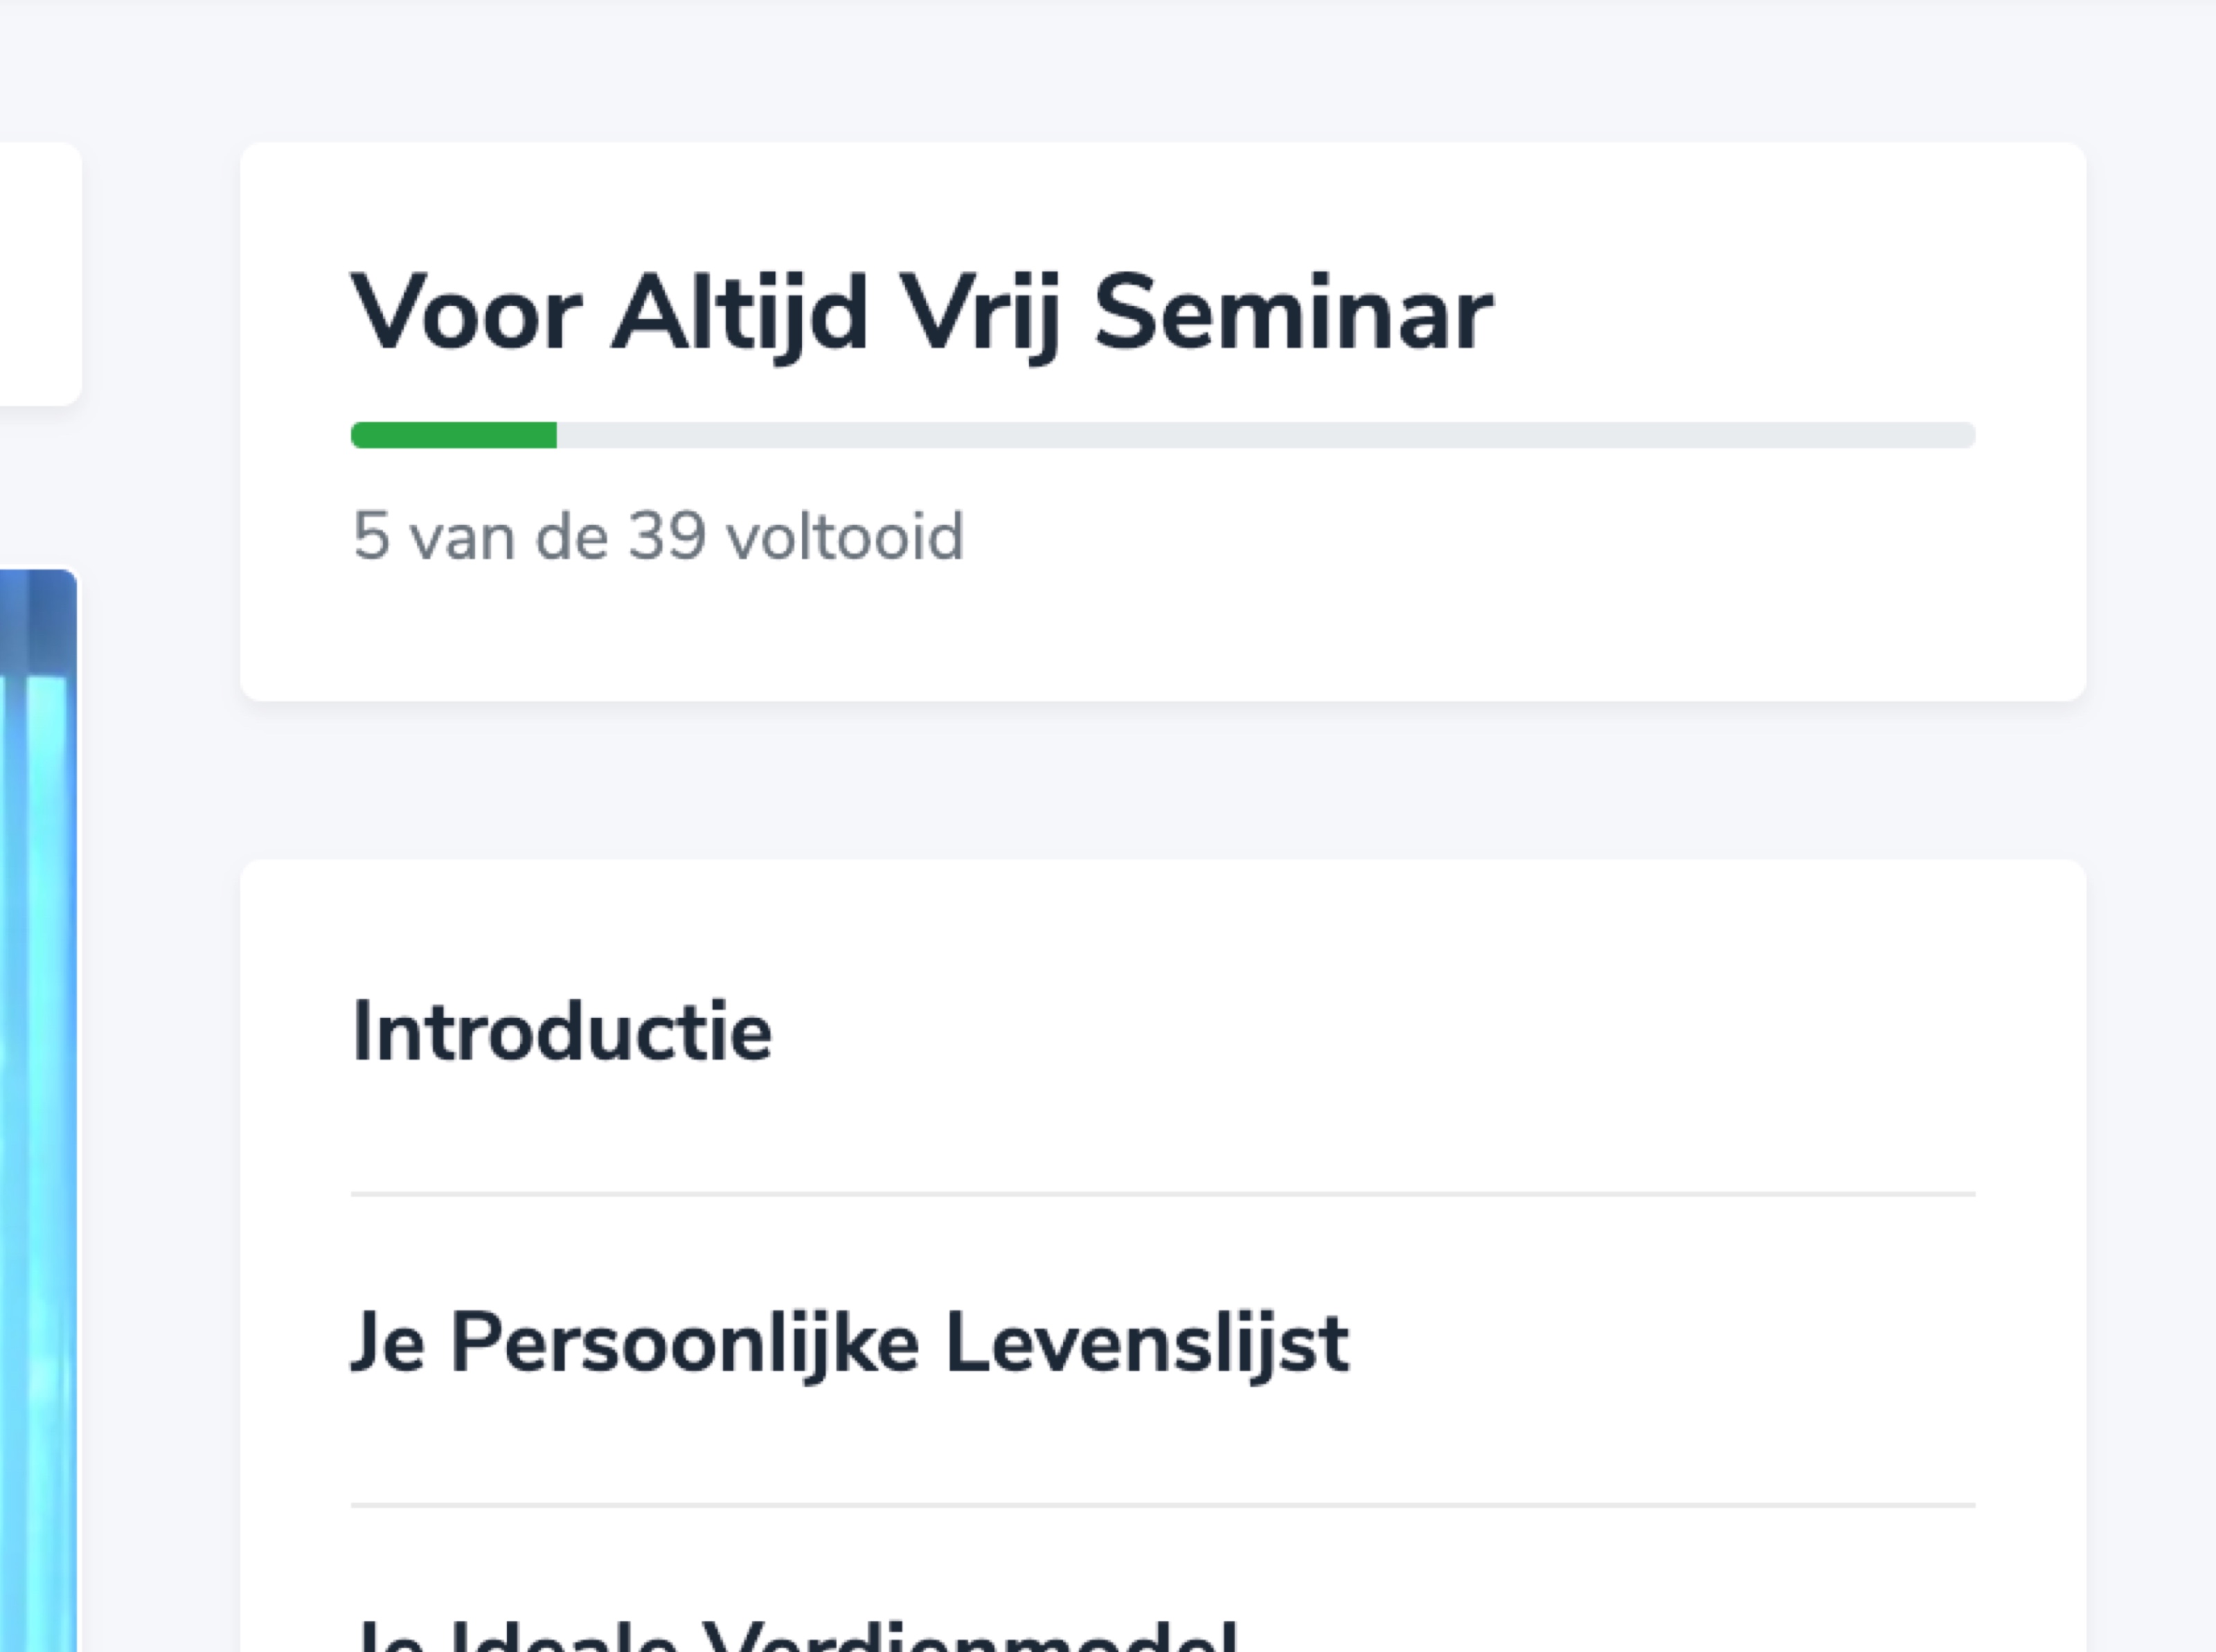Click the word 'Voor' in the course title

coord(466,314)
